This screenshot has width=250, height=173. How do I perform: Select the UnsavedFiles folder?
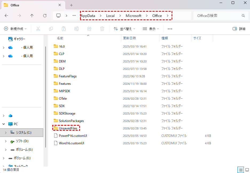[68, 128]
